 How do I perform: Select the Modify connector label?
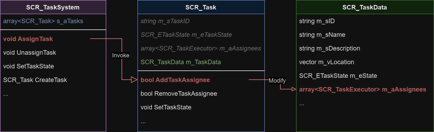tap(277, 81)
